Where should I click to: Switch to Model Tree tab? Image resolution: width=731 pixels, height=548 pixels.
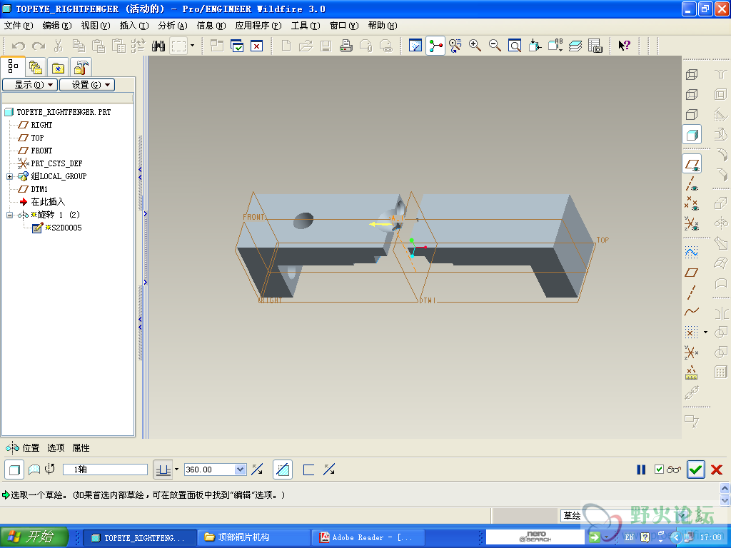[x=13, y=66]
